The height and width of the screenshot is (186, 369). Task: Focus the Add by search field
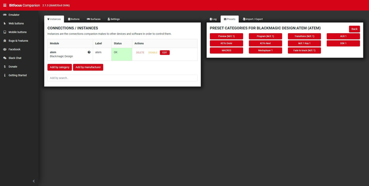coord(122,78)
